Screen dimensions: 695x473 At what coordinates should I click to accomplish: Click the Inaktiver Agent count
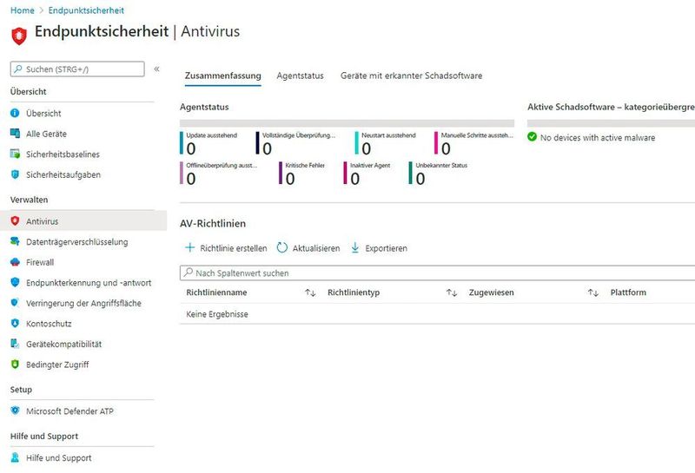[x=355, y=179]
